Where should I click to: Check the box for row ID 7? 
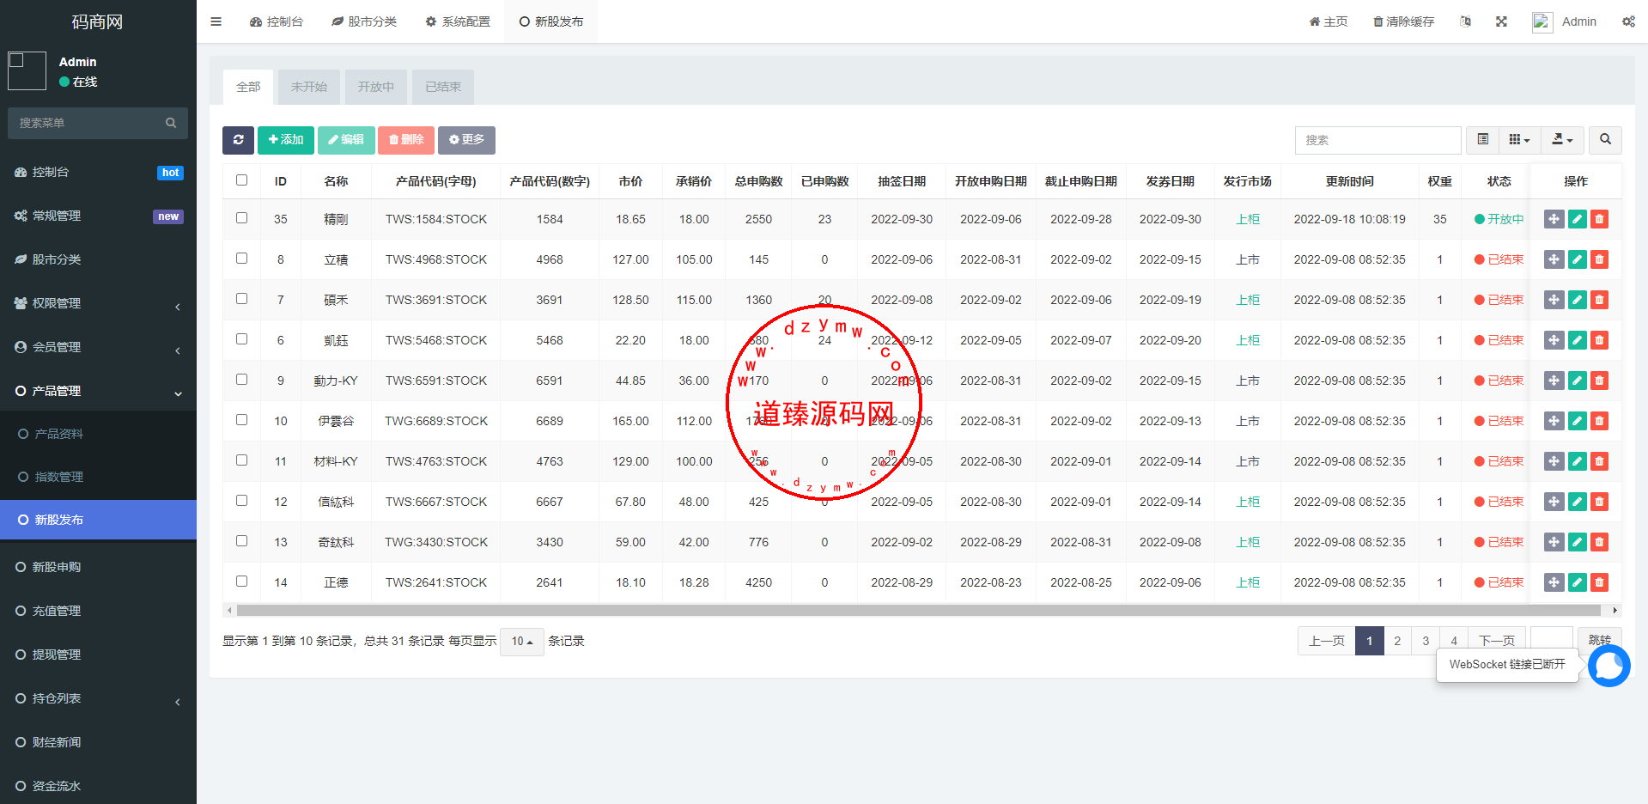241,299
